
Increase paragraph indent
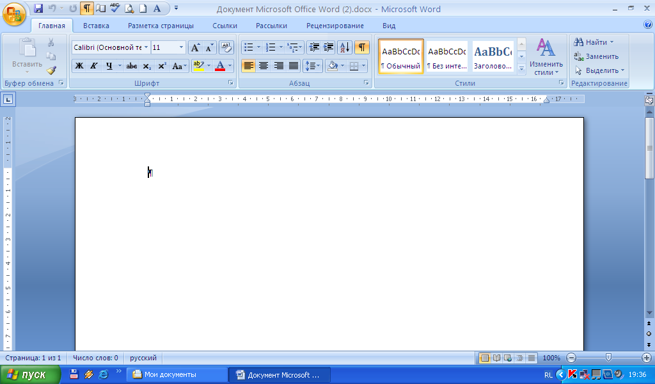(328, 47)
